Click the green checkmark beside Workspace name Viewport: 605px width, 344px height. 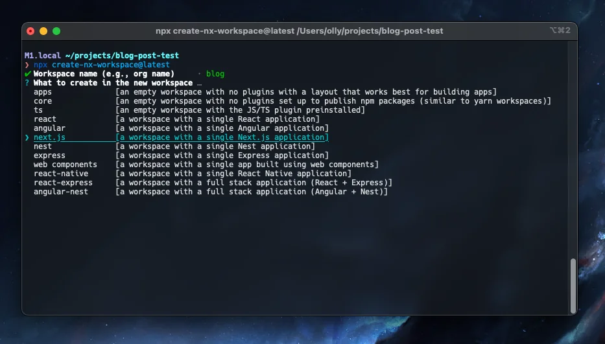pos(27,74)
